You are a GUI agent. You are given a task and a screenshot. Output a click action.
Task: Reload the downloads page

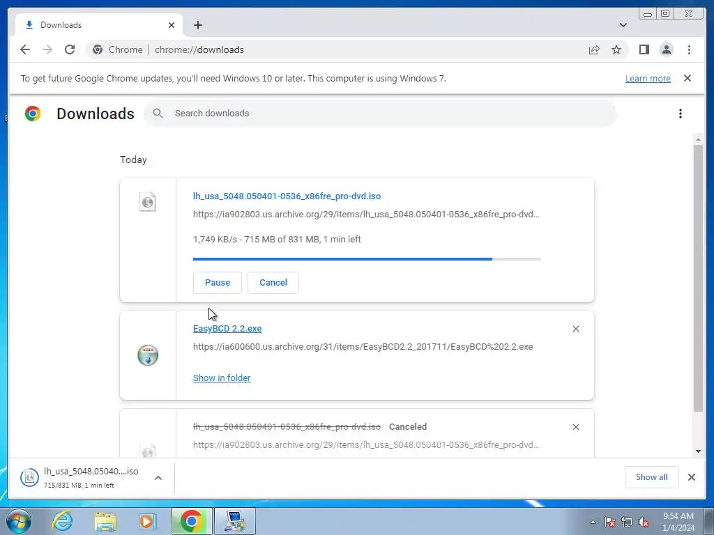point(70,49)
